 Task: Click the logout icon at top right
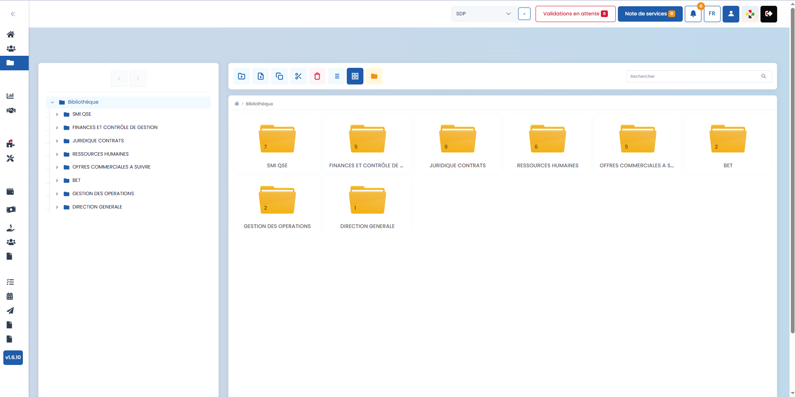(768, 14)
